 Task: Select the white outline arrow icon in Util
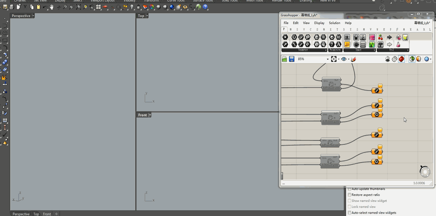389,45
